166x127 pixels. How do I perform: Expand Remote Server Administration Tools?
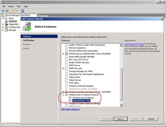(x=63, y=54)
